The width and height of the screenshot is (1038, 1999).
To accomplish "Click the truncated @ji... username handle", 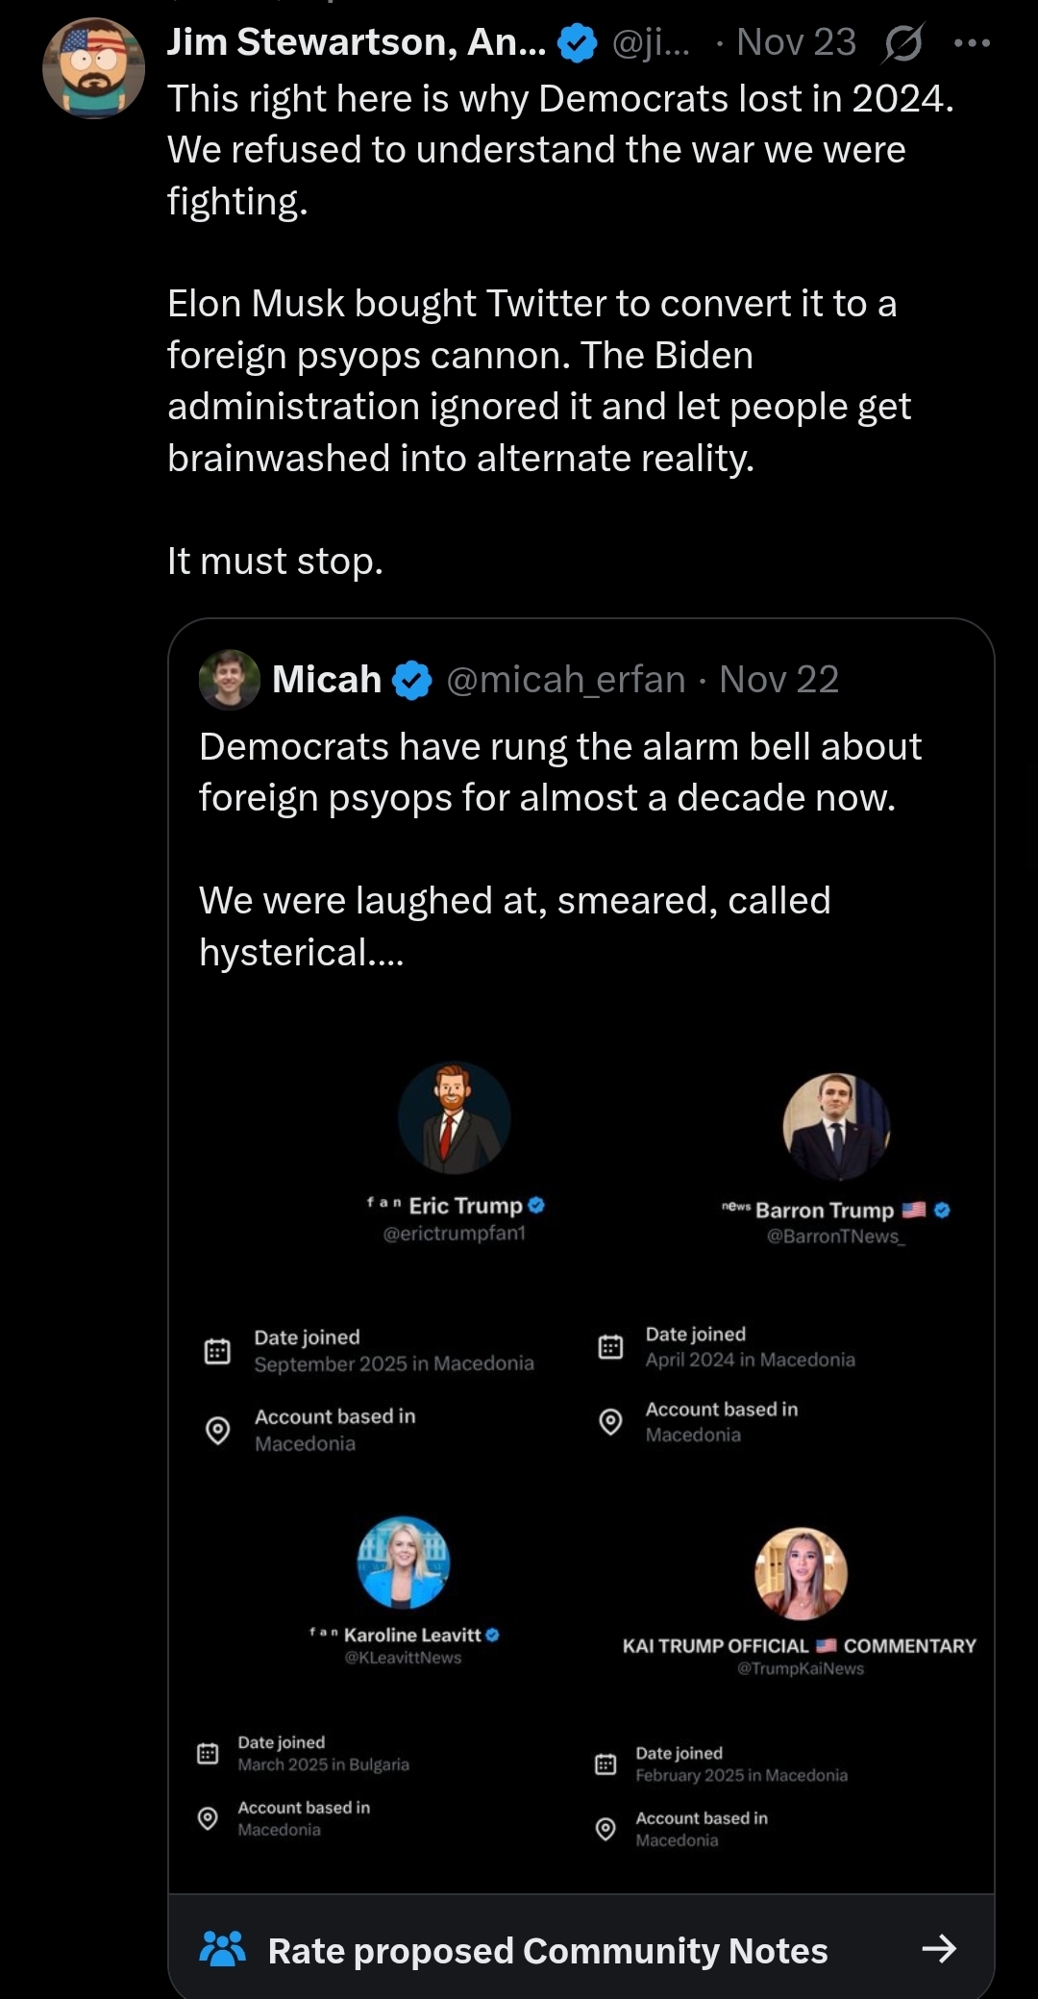I will (651, 43).
